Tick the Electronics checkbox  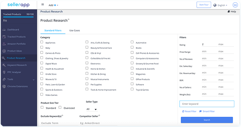[87, 63]
